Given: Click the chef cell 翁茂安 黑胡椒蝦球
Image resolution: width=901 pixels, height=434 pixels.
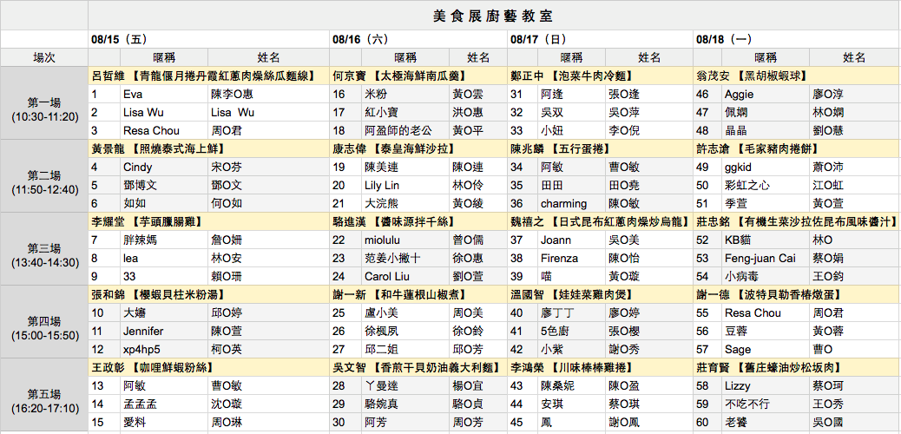Looking at the screenshot, I should 796,76.
